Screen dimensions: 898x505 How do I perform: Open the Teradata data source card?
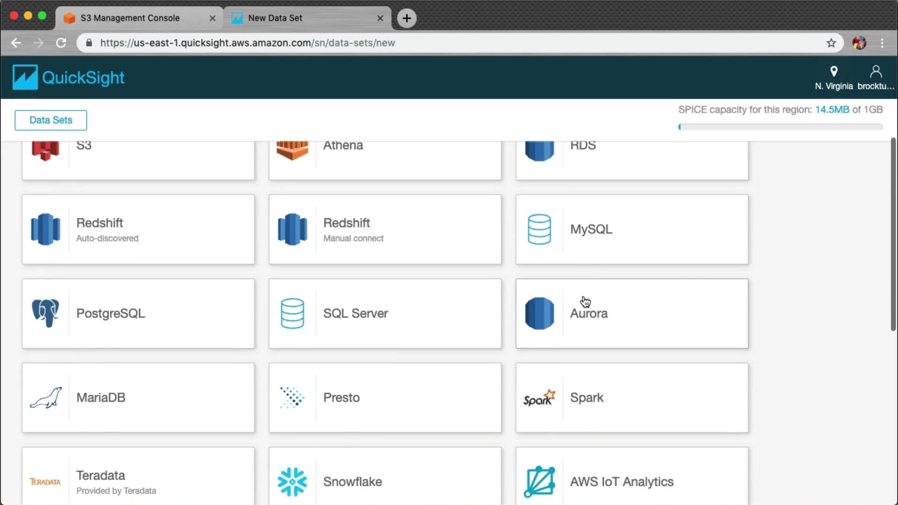coord(138,477)
